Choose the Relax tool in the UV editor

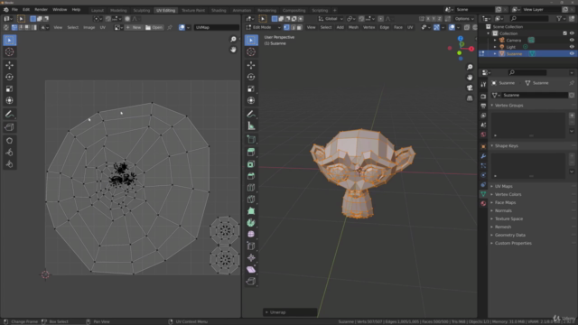(x=10, y=153)
